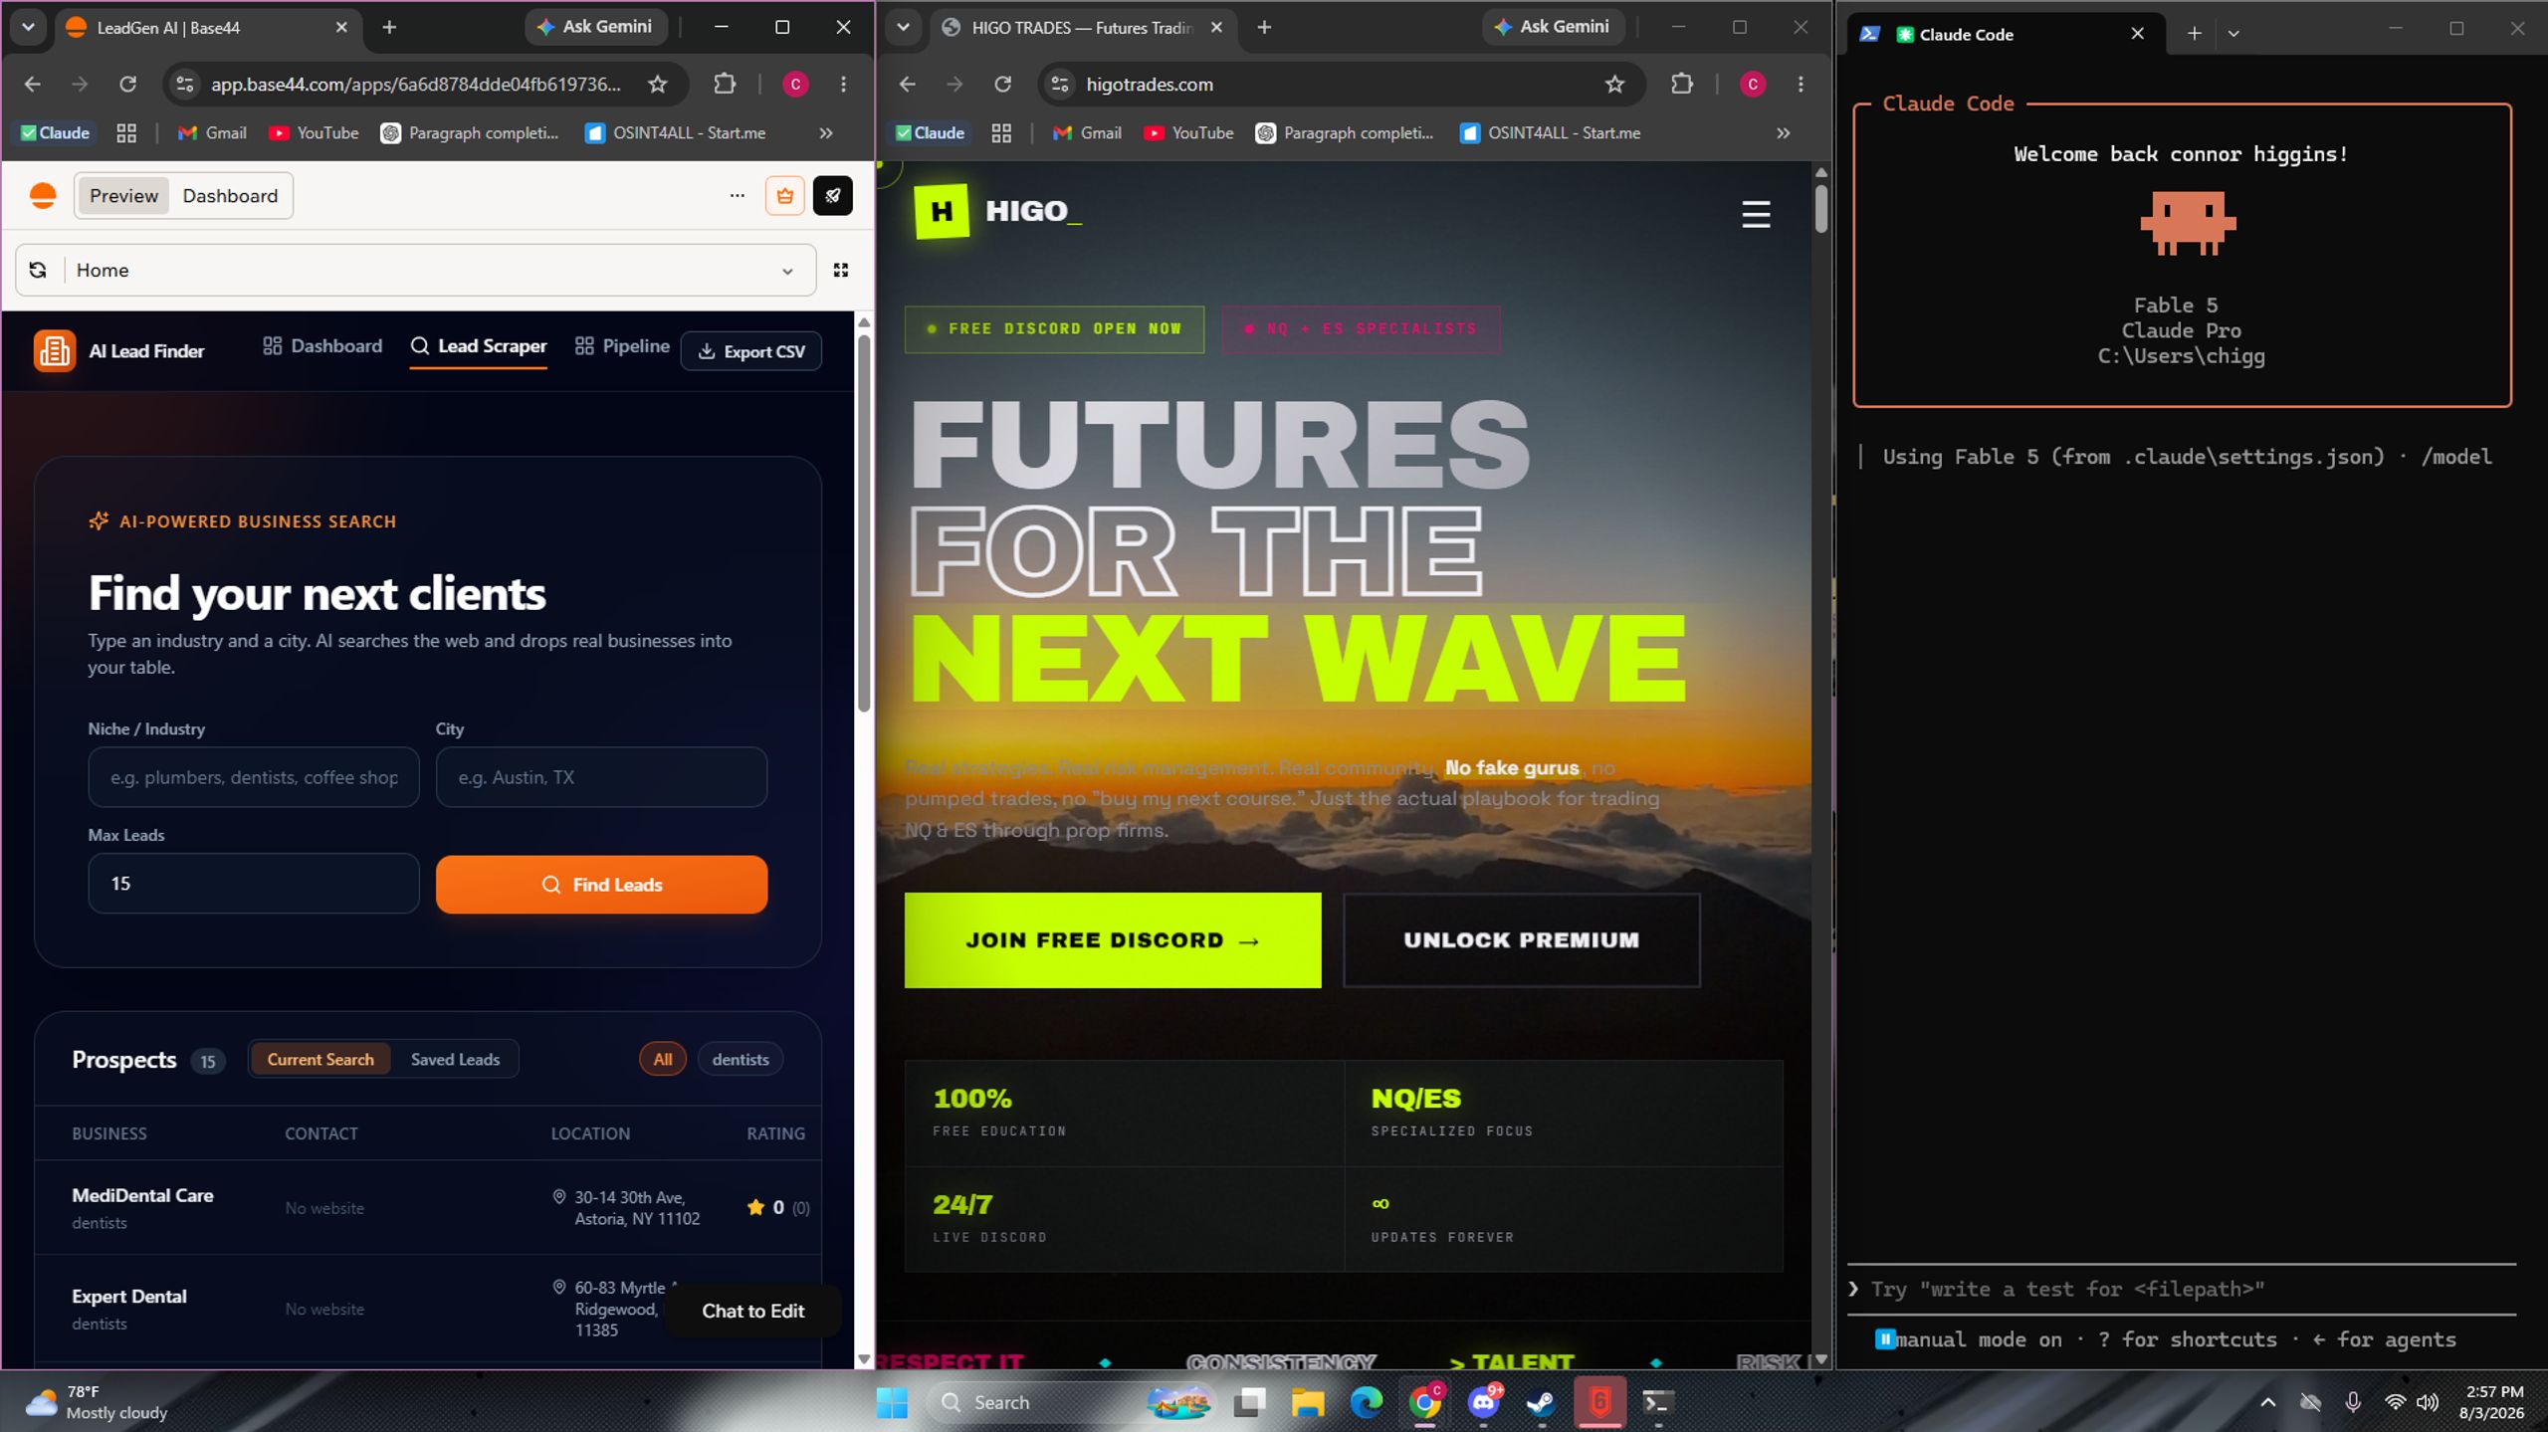
Task: Click the Base44 orange logo icon
Action: [x=43, y=196]
